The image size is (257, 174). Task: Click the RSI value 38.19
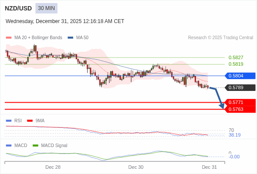(x=234, y=135)
